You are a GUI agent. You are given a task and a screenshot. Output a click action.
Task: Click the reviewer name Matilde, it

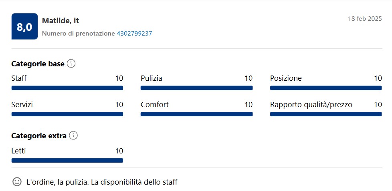(x=61, y=21)
